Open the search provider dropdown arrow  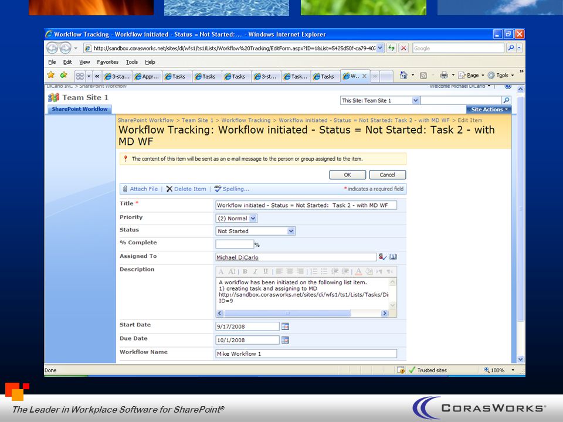coord(519,47)
